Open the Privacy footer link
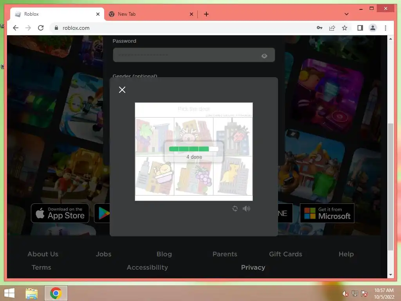Screen dimensions: 401x301 tap(253, 267)
